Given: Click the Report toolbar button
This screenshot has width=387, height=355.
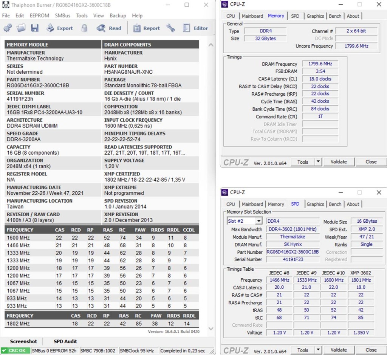Looking at the screenshot, I should point(147,28).
